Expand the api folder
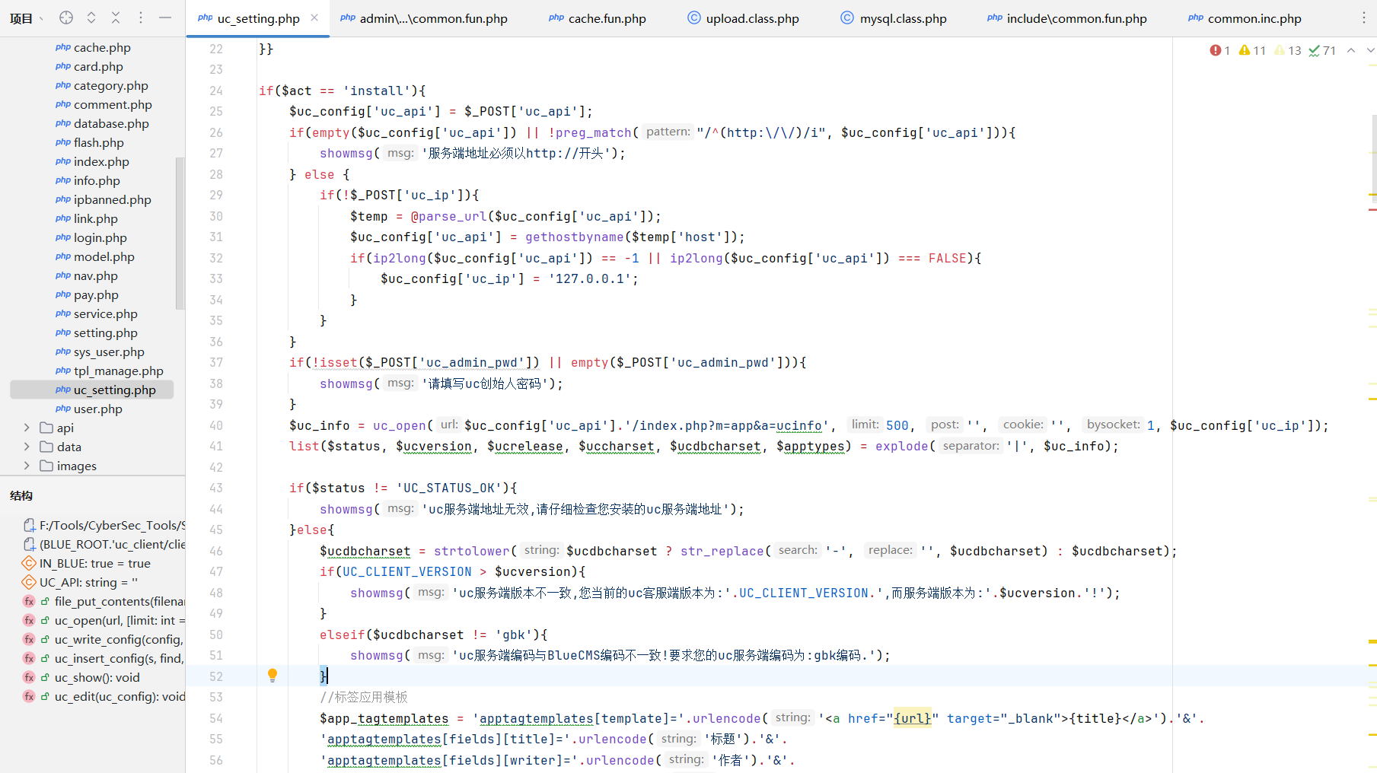The width and height of the screenshot is (1377, 773). pos(27,428)
